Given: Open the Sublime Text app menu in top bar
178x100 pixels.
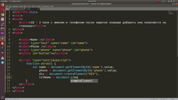Looking at the screenshot, I should click(x=16, y=1).
